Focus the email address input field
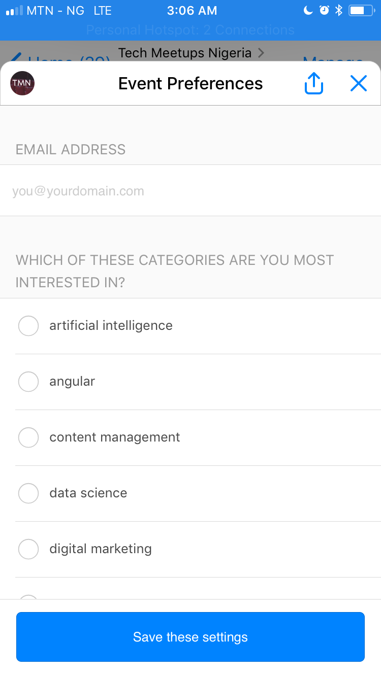Image resolution: width=381 pixels, height=677 pixels. point(190,191)
